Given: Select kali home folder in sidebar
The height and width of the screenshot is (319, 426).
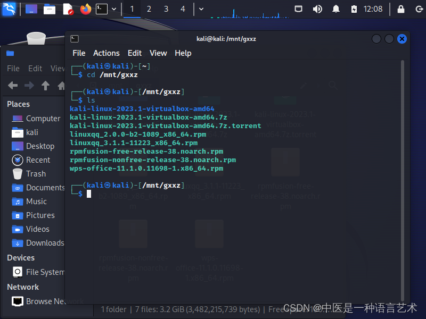Looking at the screenshot, I should [x=25, y=132].
